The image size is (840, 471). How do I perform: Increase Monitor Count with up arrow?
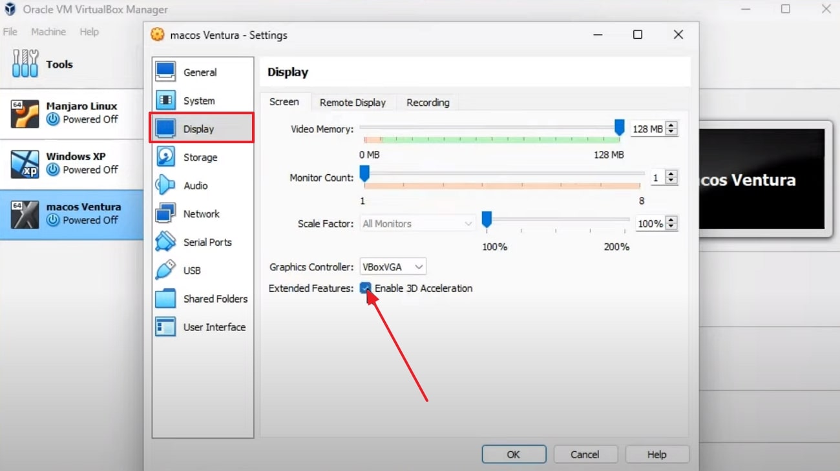pyautogui.click(x=671, y=174)
